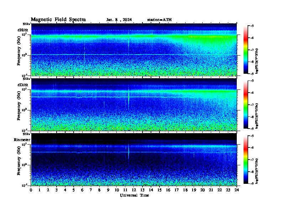Click the "-5" value on Riometer color scale
This screenshot has height=218, width=282.
click(x=252, y=136)
